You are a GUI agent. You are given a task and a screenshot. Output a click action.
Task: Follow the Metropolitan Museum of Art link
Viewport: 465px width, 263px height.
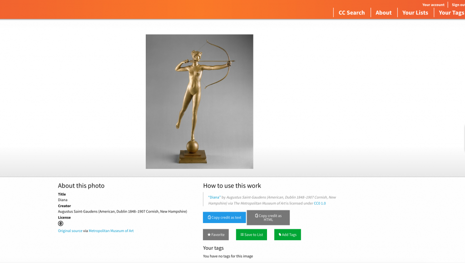point(111,231)
